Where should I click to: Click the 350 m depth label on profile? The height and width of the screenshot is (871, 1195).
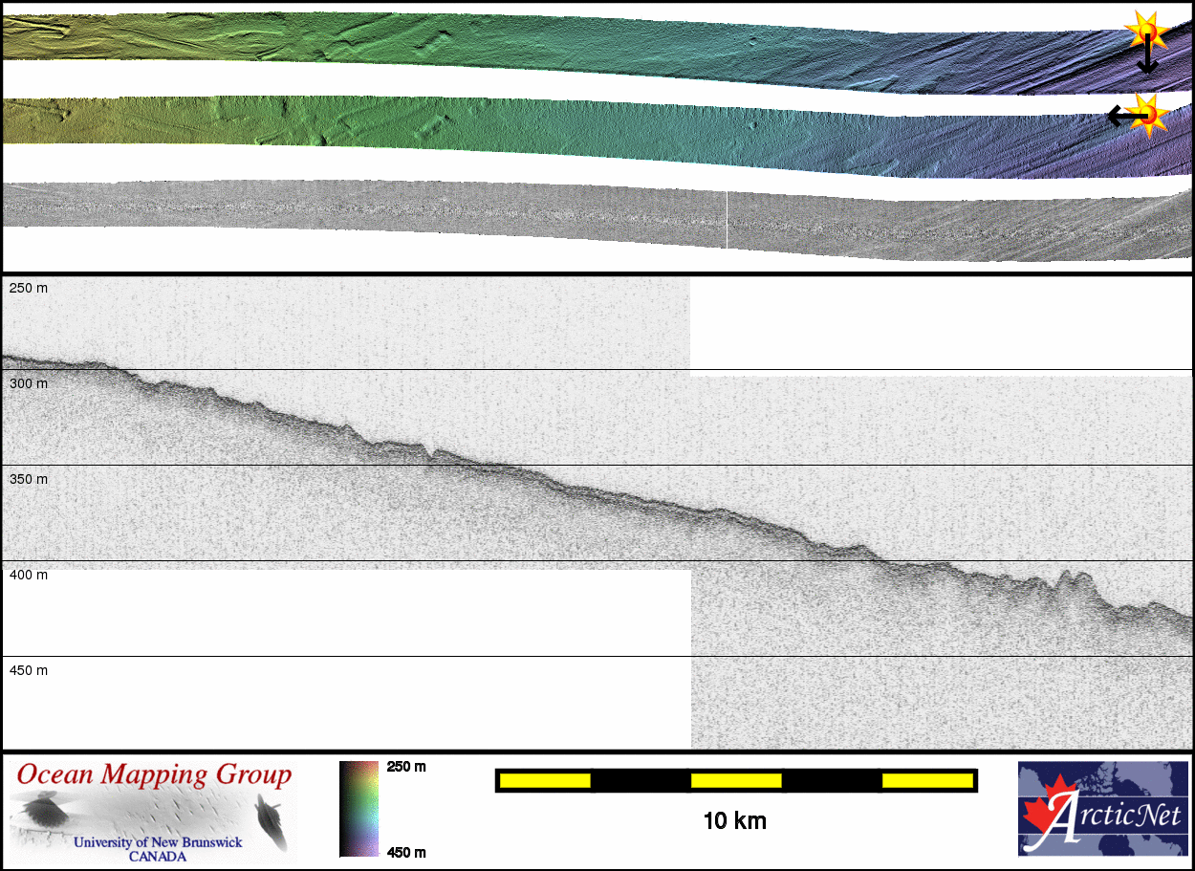pos(29,479)
